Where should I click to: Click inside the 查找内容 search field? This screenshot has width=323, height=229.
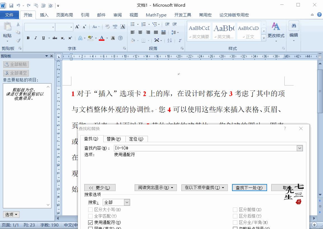196,148
